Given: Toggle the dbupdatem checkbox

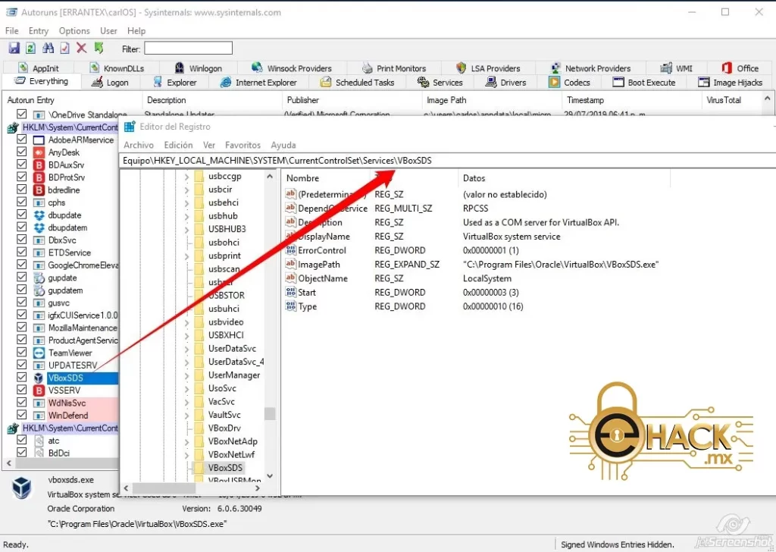Looking at the screenshot, I should [21, 227].
